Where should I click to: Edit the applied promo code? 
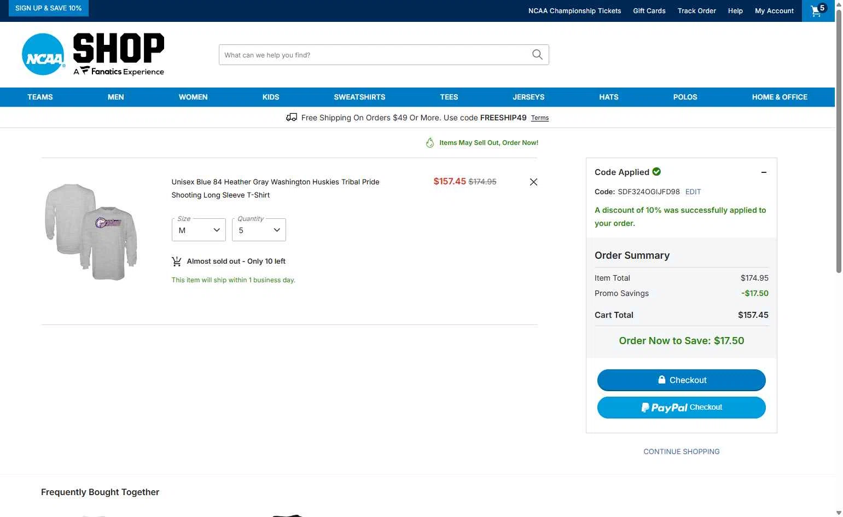693,191
